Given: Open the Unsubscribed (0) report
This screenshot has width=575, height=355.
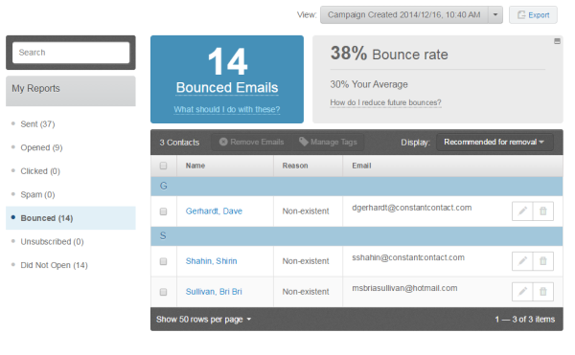Looking at the screenshot, I should [x=52, y=241].
